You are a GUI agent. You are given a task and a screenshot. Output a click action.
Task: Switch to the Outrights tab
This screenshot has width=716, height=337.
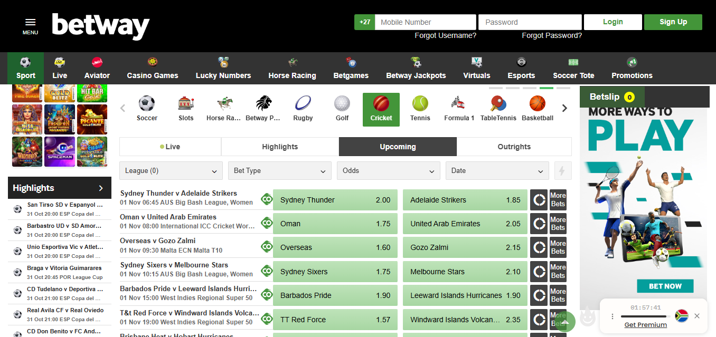(514, 147)
